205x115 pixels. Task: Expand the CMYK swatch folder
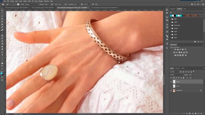[x=170, y=22]
